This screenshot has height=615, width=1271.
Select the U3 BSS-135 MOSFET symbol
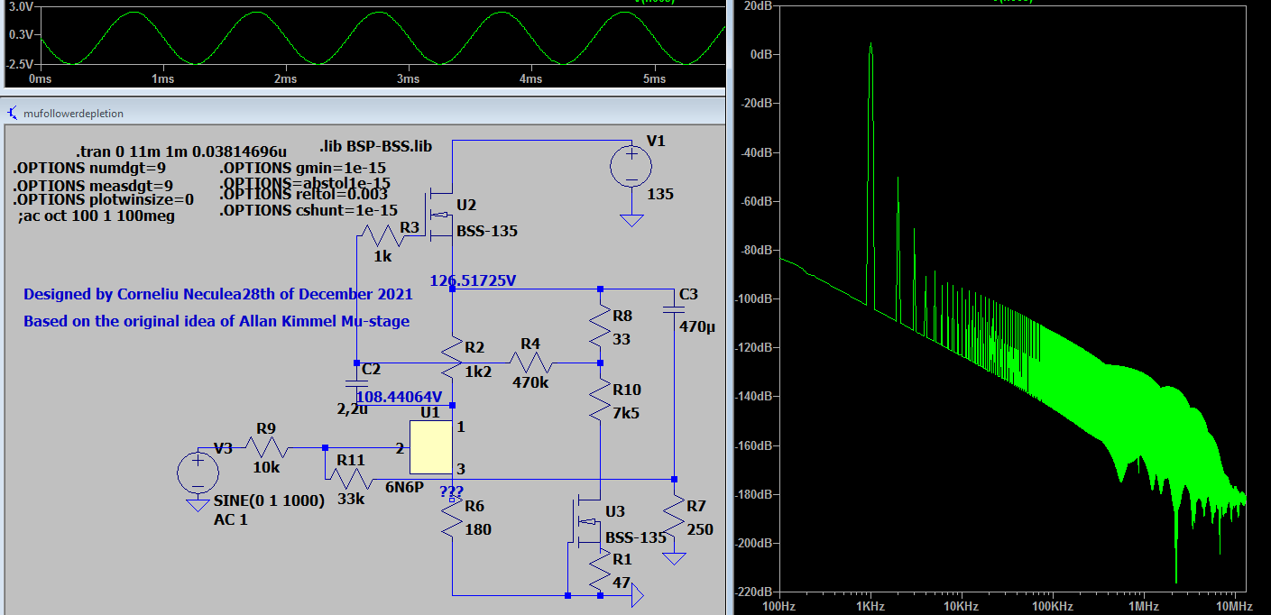point(588,521)
